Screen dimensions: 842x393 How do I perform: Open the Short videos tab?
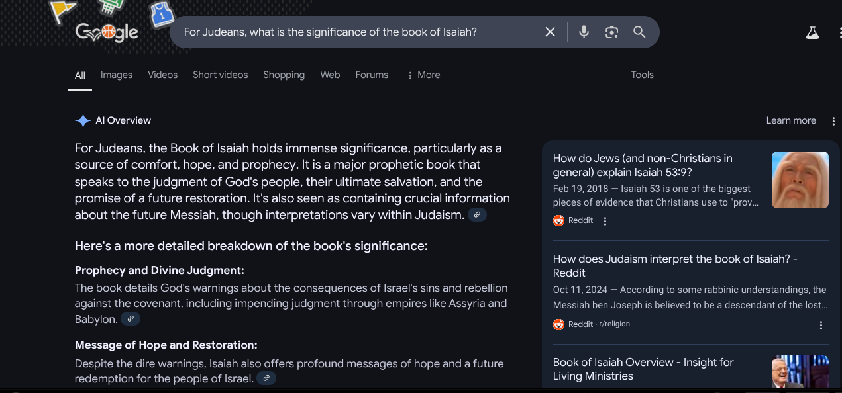tap(221, 75)
